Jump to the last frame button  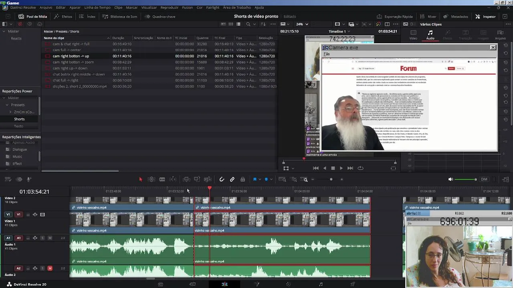[x=350, y=168]
